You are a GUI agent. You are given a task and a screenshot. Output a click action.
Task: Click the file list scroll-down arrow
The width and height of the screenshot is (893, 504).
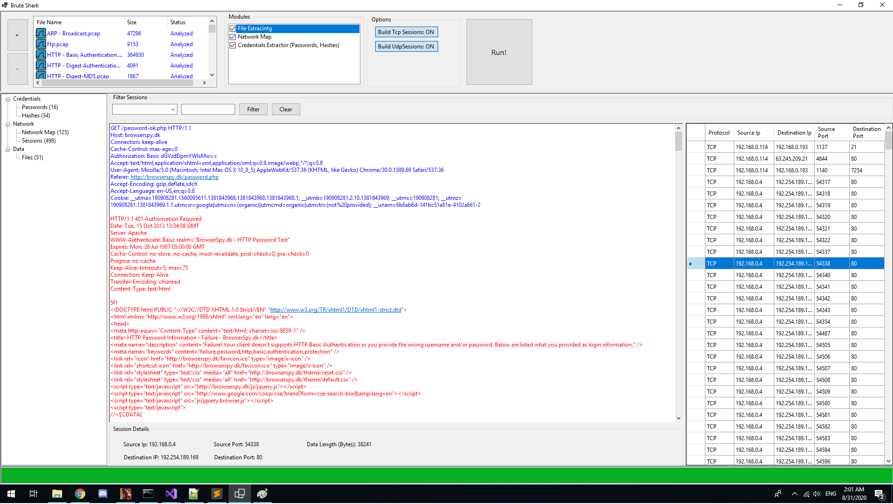point(212,75)
